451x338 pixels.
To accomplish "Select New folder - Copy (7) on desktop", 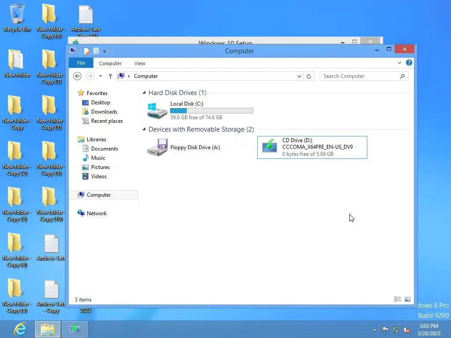I will click(51, 67).
